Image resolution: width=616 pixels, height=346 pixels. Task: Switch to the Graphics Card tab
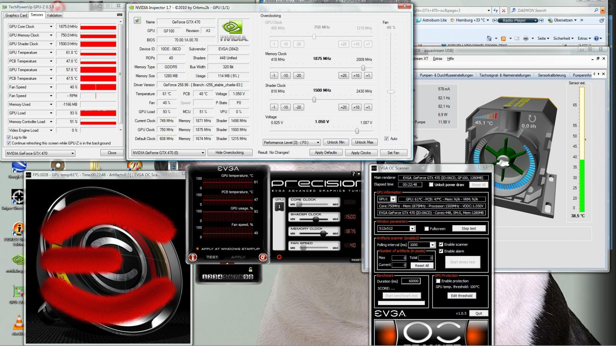click(x=16, y=15)
